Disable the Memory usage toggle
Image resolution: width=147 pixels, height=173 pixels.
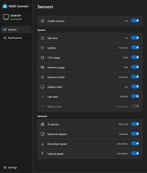[x=135, y=67]
